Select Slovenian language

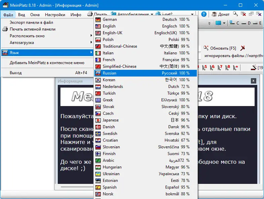coord(145,147)
